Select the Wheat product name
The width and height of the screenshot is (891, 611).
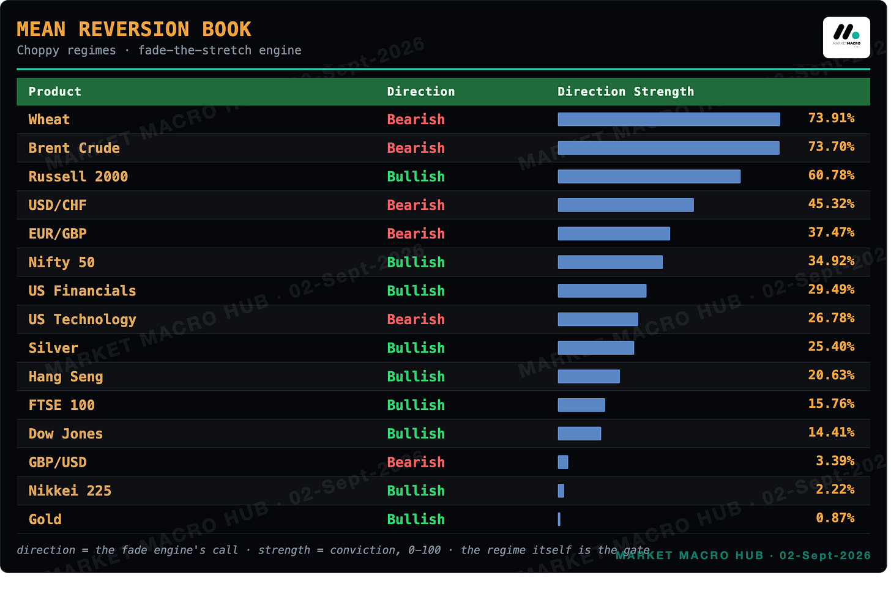click(x=49, y=119)
